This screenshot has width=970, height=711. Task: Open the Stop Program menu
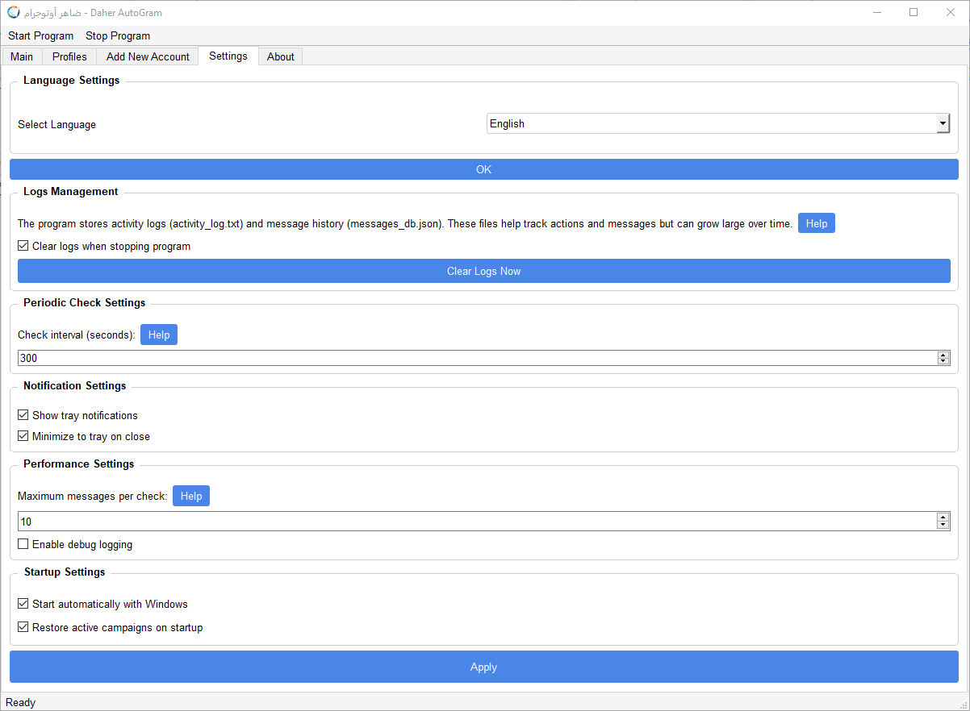point(118,35)
